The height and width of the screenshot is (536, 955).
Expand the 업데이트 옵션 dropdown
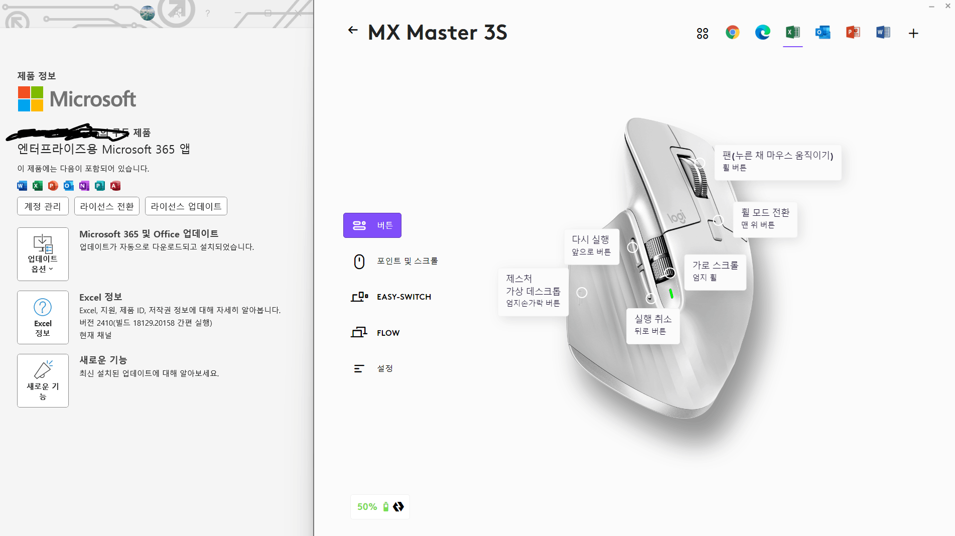[43, 254]
